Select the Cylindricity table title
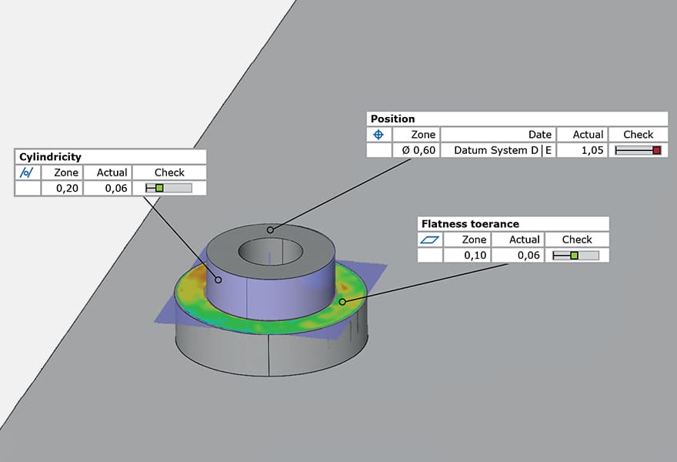Viewport: 677px width, 462px height. pyautogui.click(x=50, y=156)
